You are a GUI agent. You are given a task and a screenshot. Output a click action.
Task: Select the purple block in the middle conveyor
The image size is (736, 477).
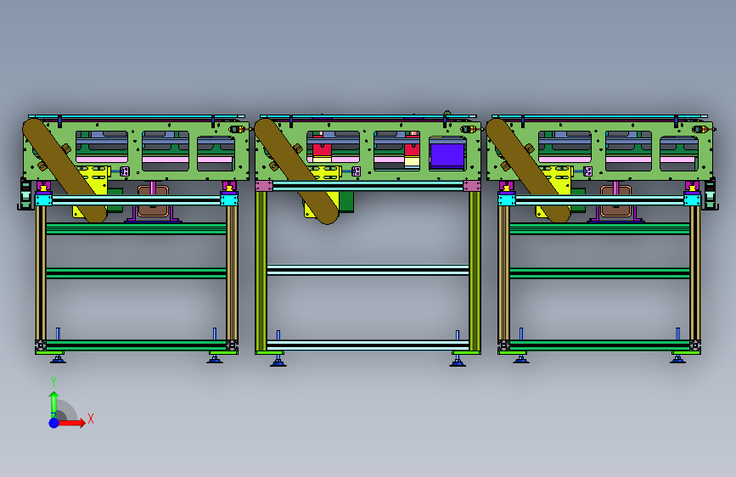tap(447, 155)
